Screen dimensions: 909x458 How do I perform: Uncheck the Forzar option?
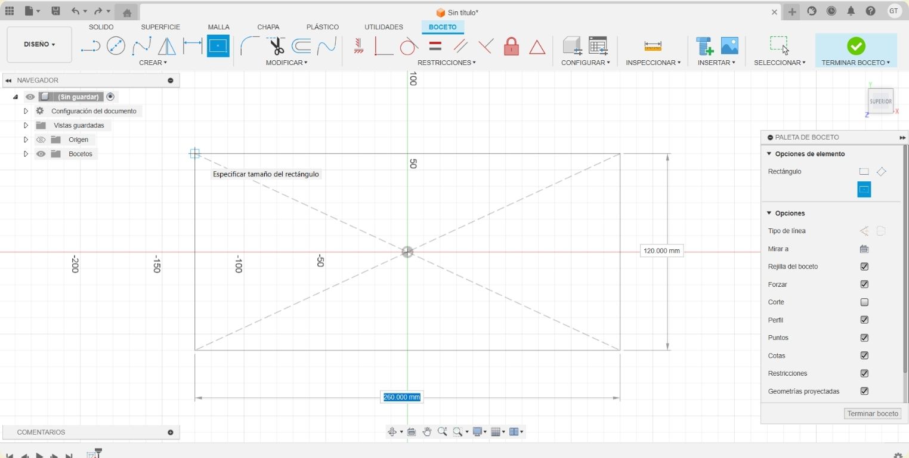[x=864, y=284]
